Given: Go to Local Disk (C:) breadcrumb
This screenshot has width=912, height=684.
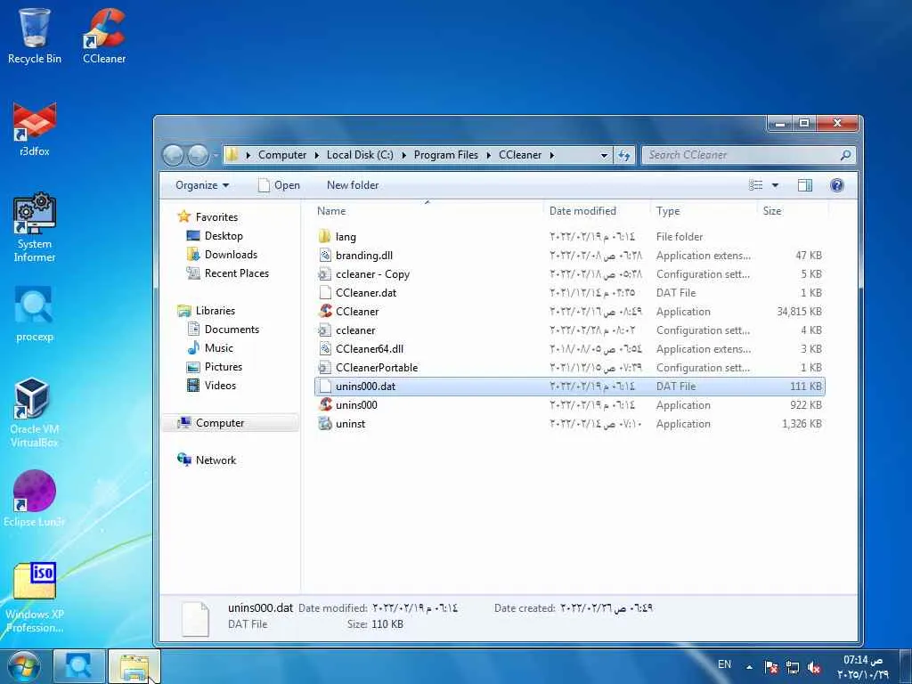Looking at the screenshot, I should pyautogui.click(x=360, y=155).
